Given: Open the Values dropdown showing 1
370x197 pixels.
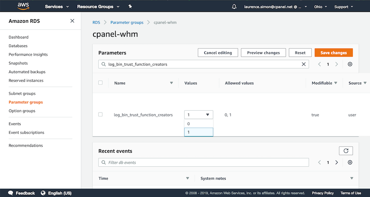Looking at the screenshot, I should click(x=199, y=115).
